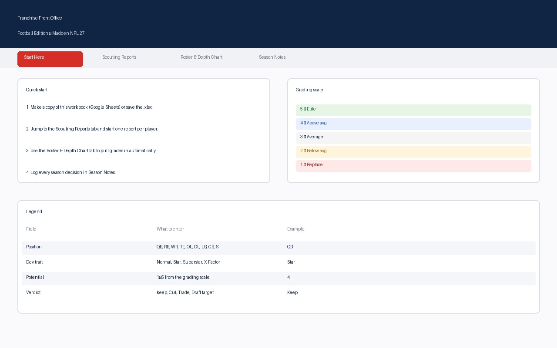Select step 3 about pulling grades in automatically
This screenshot has height=348, width=557.
pos(91,151)
